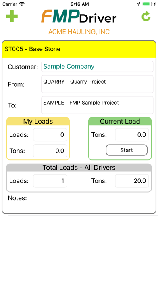This screenshot has height=281, width=158.
Task: Click the Notes: label
Action: coord(17,198)
